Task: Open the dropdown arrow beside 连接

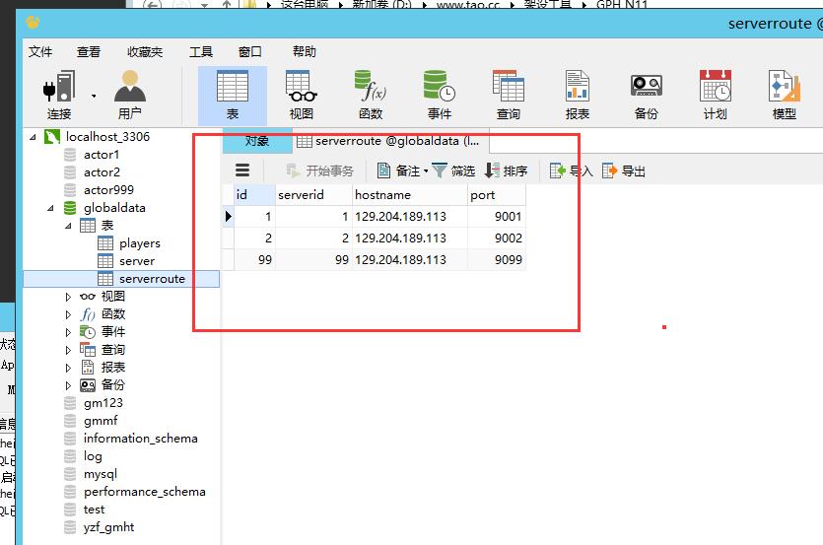Action: pyautogui.click(x=94, y=96)
